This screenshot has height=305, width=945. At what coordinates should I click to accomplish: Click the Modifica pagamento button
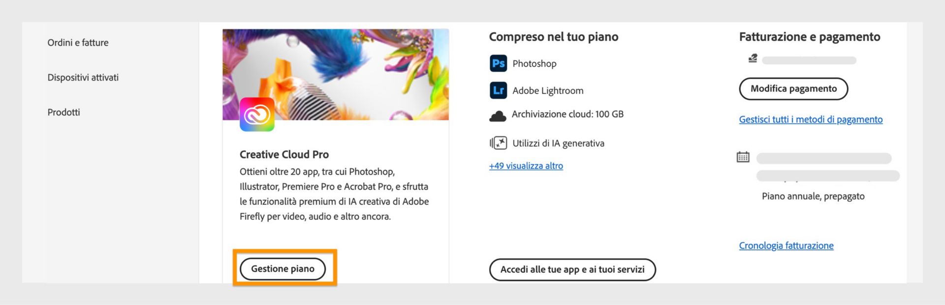[x=793, y=89]
